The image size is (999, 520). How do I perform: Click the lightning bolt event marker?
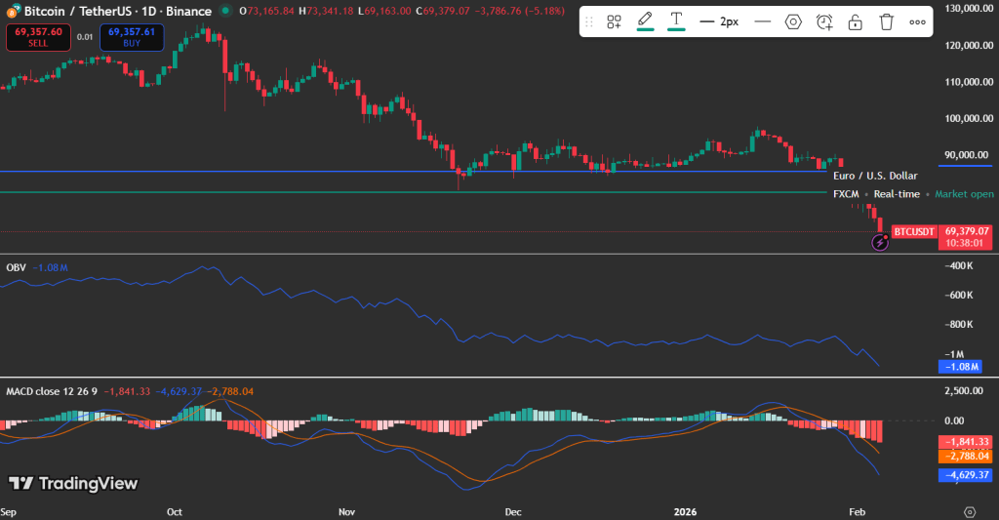click(x=880, y=242)
